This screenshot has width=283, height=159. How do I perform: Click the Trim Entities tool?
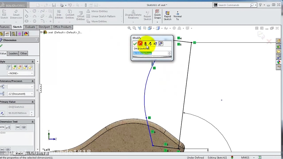click(x=59, y=14)
